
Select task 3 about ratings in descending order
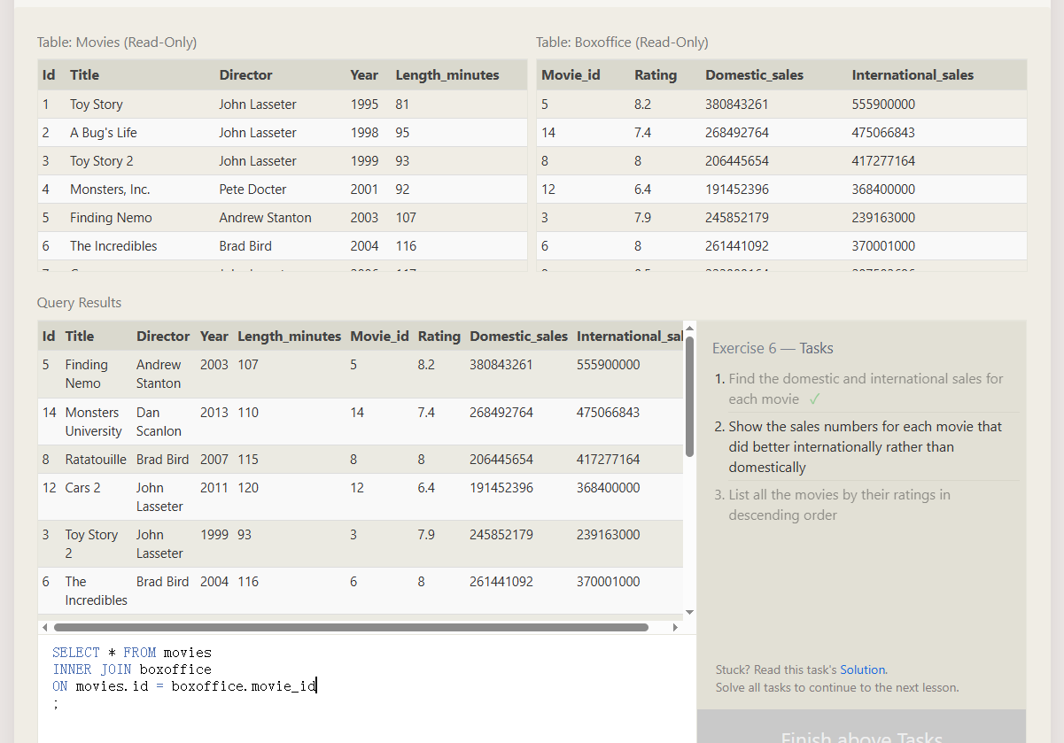coord(838,505)
